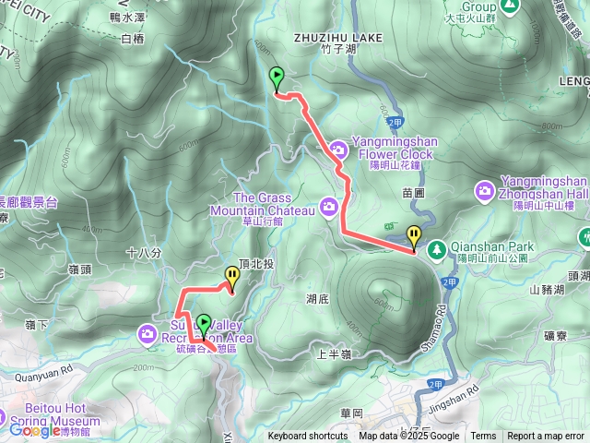Click green start marker near Zhuzihu Lake

(277, 79)
